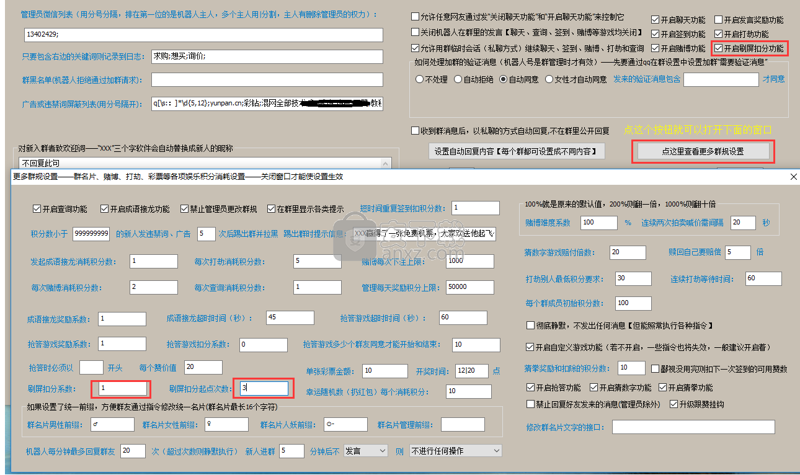Screen dimensions: 800x475
Task: Click the 广告或违禁词屏蔽列表 input field
Action: pyautogui.click(x=267, y=104)
